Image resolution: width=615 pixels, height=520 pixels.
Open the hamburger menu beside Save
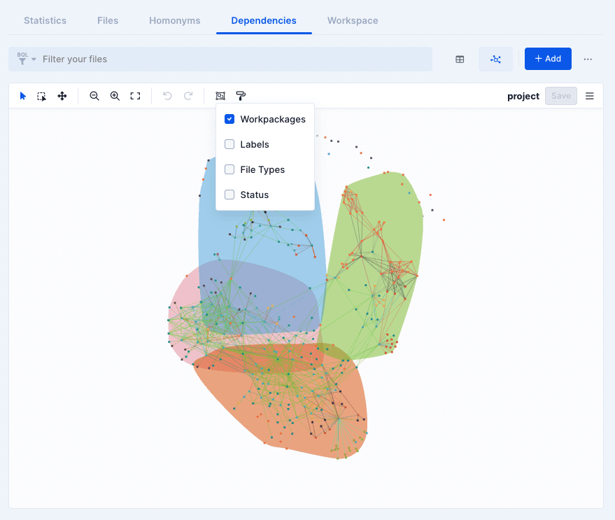point(590,96)
